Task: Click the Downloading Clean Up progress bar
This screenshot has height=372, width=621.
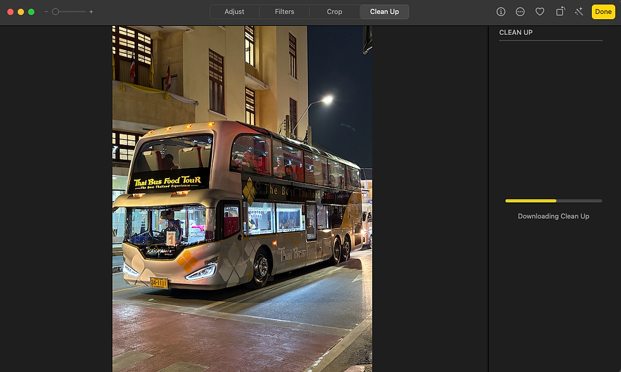Action: point(554,201)
